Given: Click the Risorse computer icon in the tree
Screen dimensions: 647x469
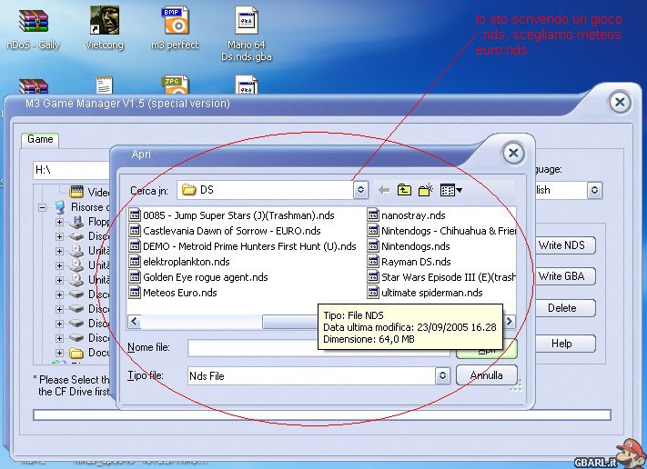Looking at the screenshot, I should [60, 207].
